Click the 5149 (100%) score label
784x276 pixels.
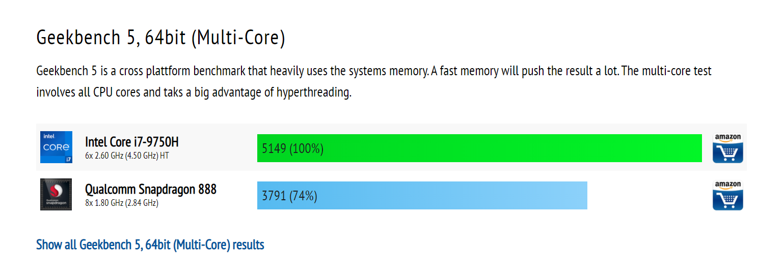[292, 149]
